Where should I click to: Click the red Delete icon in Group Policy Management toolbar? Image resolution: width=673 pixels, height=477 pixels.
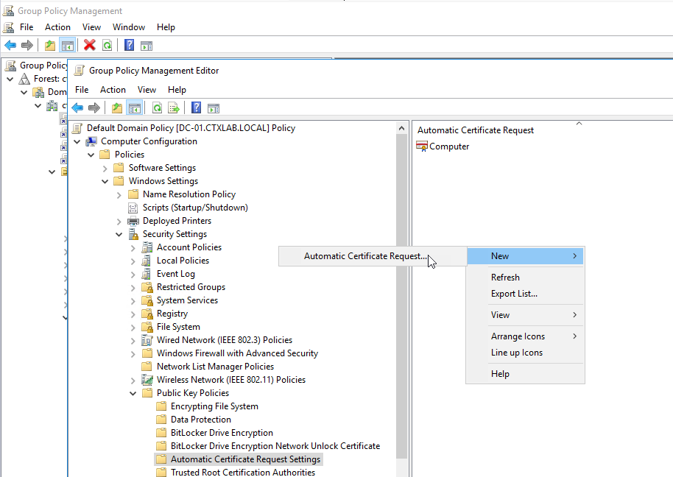coord(90,46)
